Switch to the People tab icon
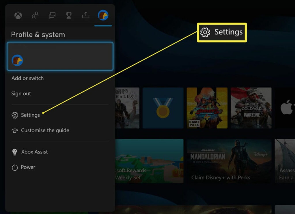This screenshot has width=295, height=214. (35, 15)
